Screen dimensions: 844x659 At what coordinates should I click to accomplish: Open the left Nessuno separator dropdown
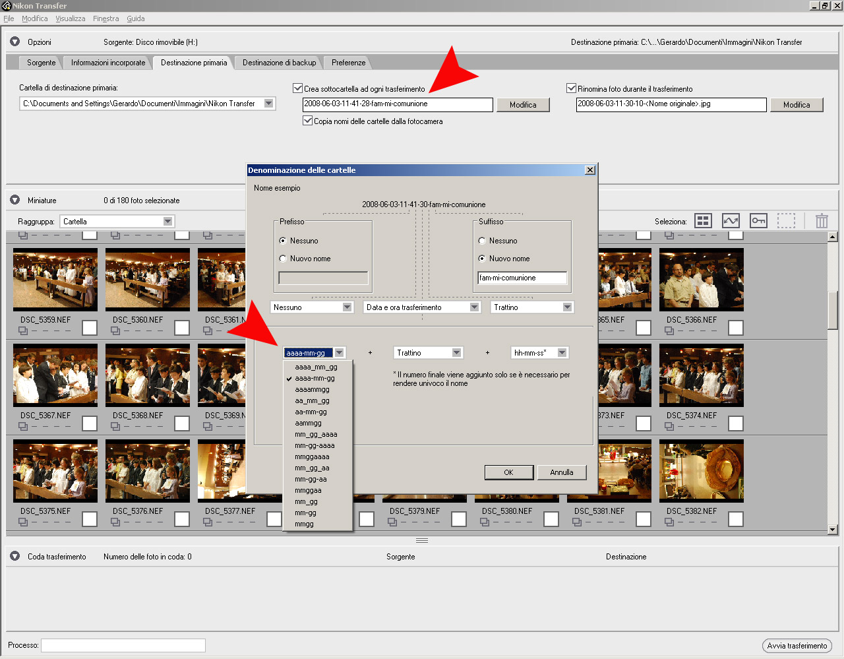click(347, 307)
